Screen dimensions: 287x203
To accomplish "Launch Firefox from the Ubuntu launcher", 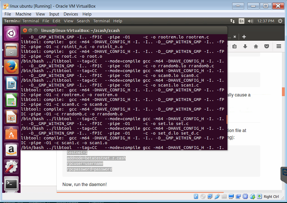I will pyautogui.click(x=11, y=67).
